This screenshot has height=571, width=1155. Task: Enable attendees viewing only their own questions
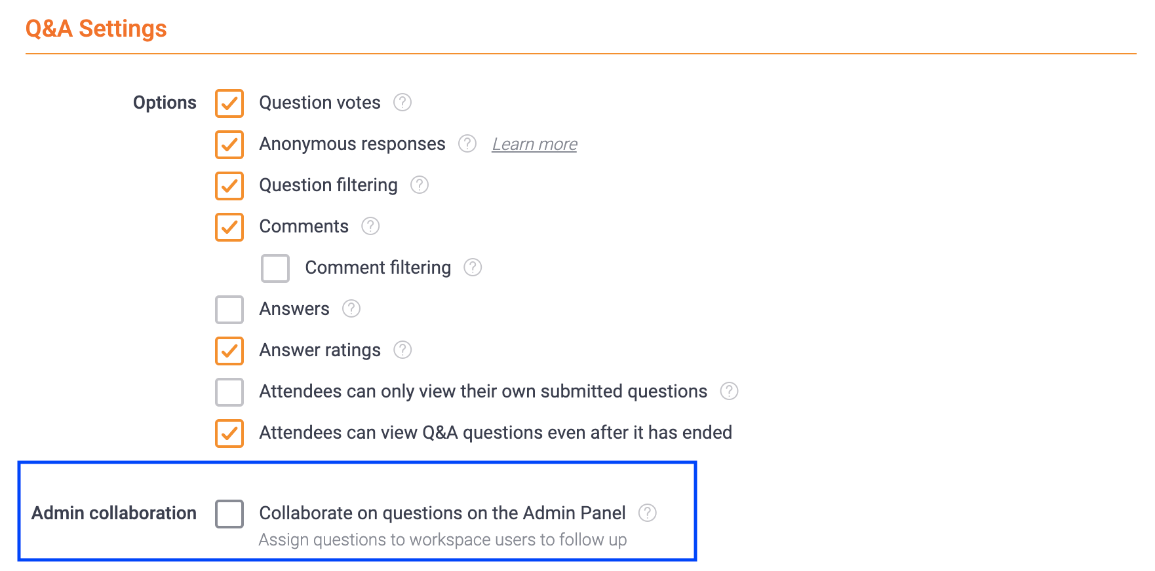tap(229, 392)
